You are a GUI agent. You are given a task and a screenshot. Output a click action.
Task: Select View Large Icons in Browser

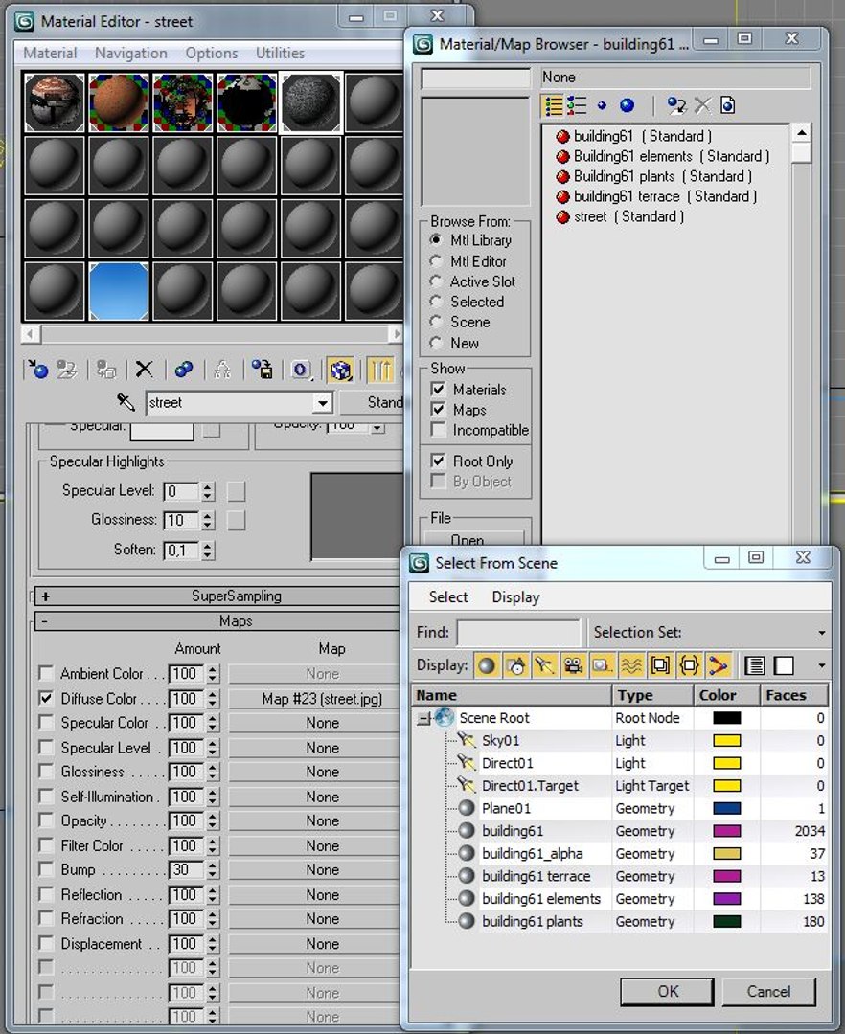click(627, 105)
